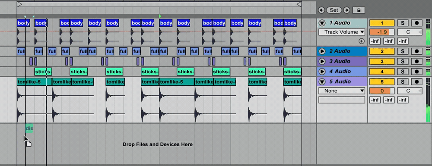Toggle the arrangement lock icon
This screenshot has height=166, width=432.
pos(359,10)
